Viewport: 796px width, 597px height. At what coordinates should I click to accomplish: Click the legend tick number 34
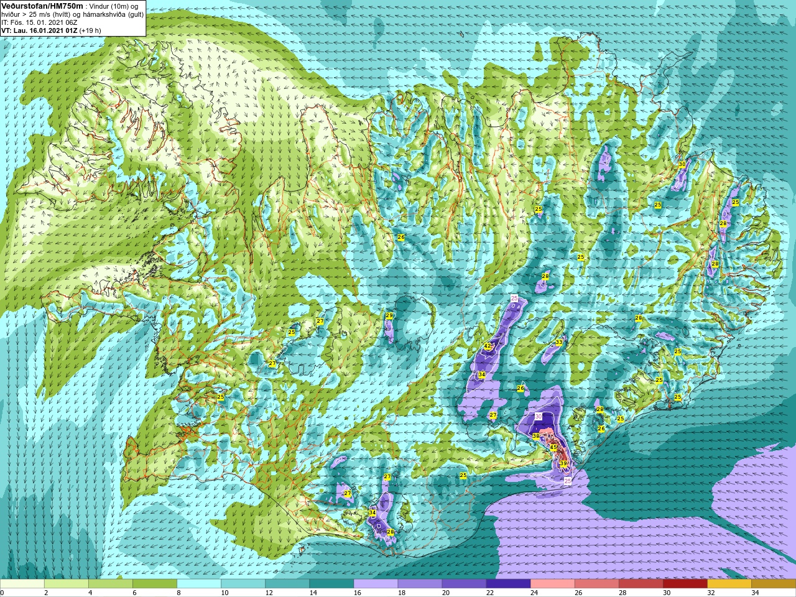pos(755,593)
